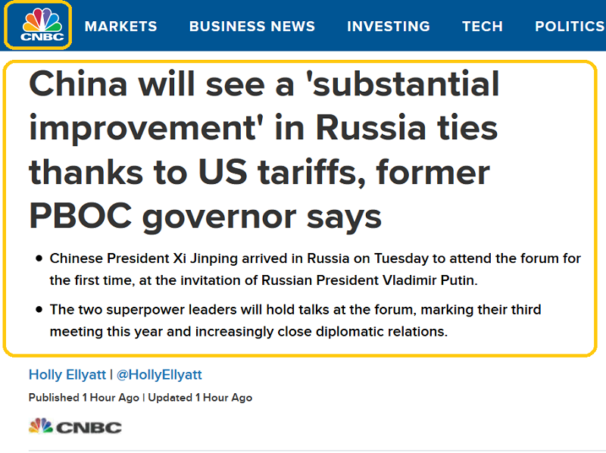
Task: Open the Markets navigation menu
Action: 121,27
